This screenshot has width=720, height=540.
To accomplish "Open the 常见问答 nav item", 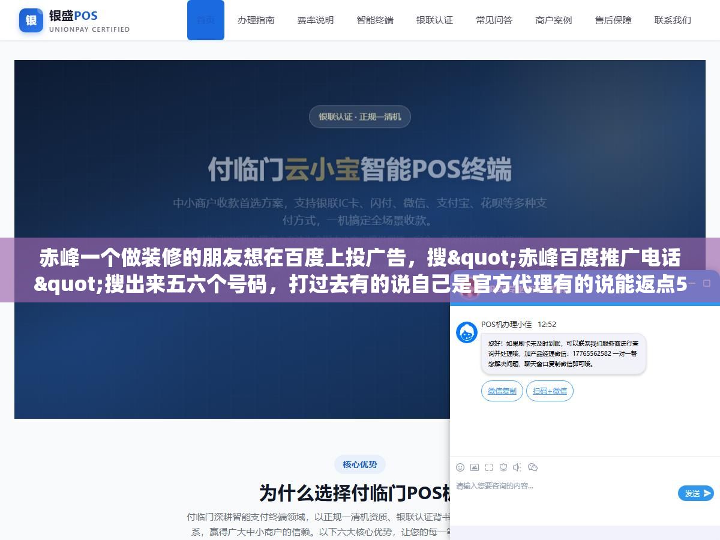I will (494, 20).
